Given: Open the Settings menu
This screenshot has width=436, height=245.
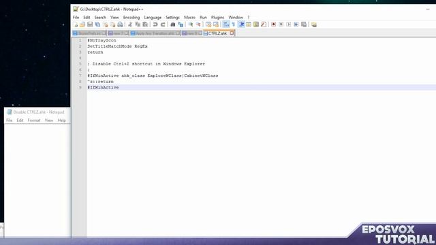Looking at the screenshot, I should point(172,17).
